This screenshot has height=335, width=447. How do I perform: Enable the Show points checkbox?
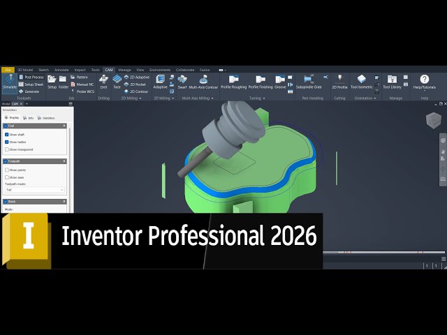click(7, 170)
